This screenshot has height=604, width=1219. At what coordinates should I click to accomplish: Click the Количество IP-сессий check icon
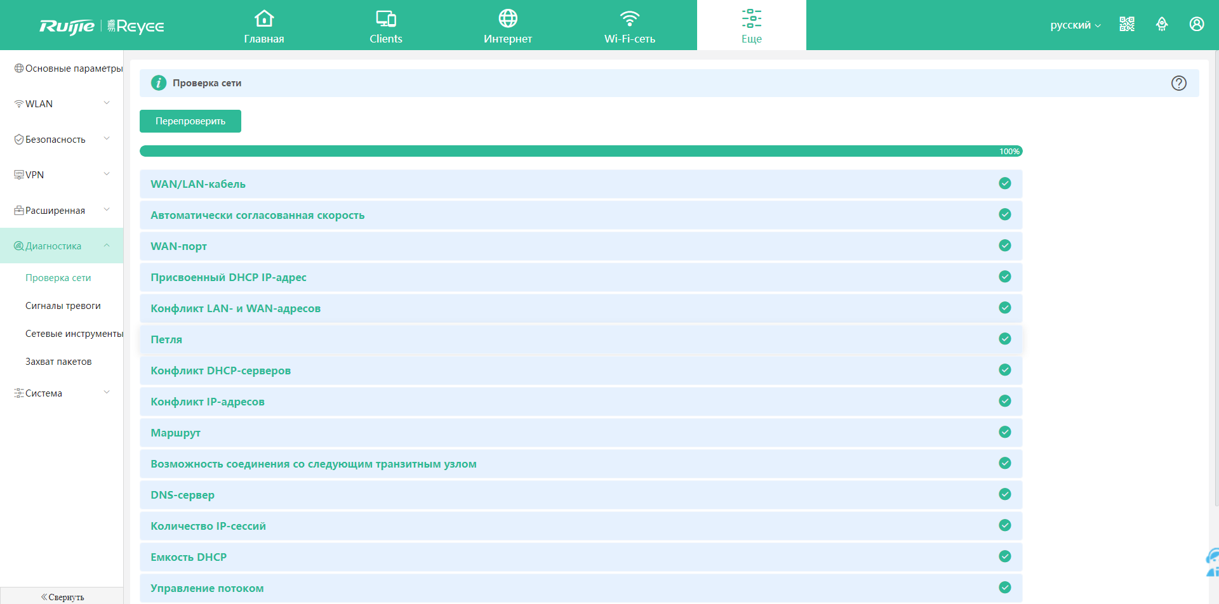(1005, 525)
